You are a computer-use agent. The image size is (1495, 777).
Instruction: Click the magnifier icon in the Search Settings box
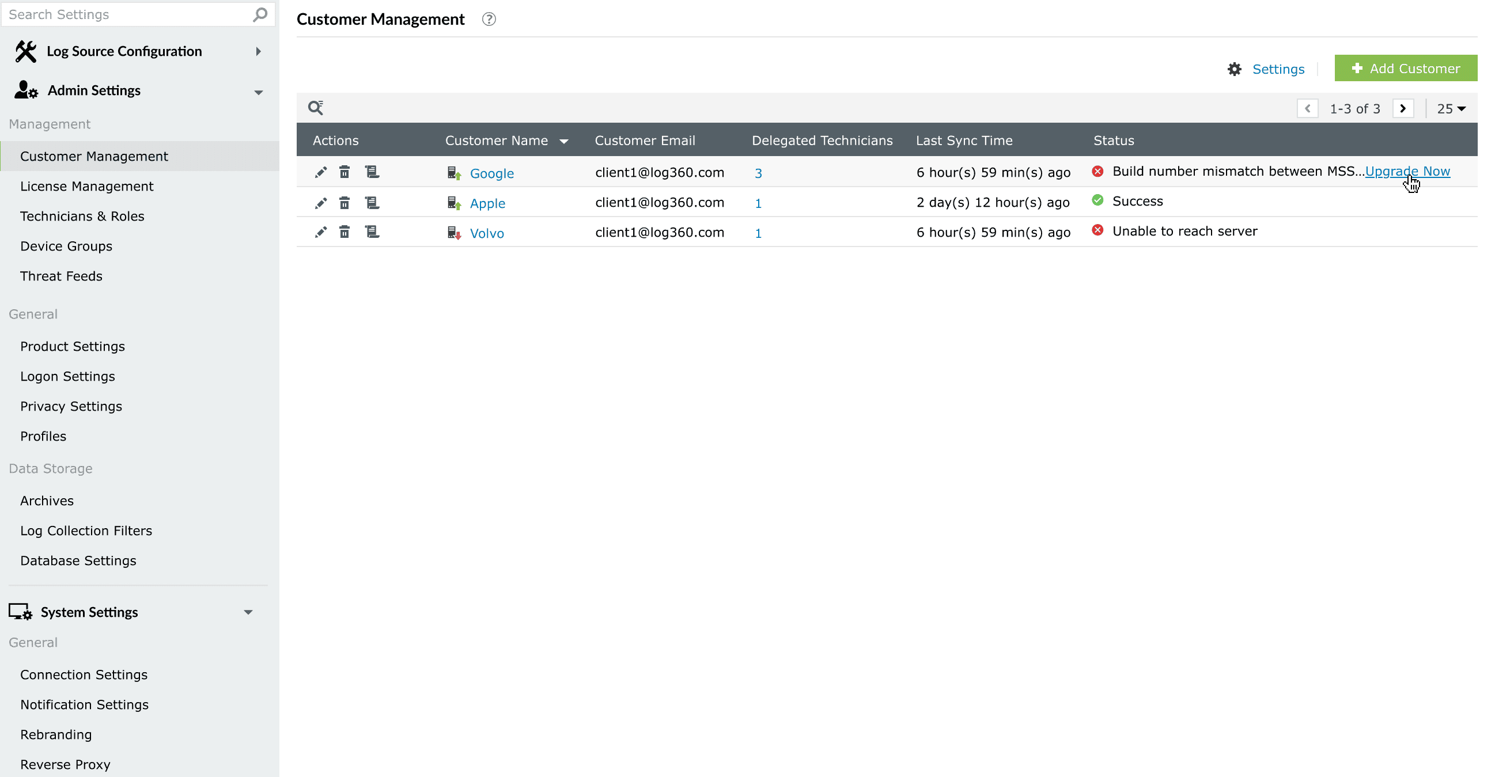(x=260, y=14)
